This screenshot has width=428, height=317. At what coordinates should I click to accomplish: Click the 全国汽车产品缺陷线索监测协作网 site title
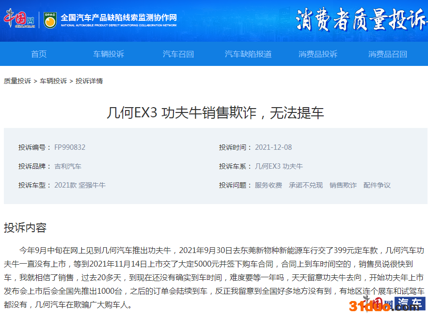[x=119, y=17]
